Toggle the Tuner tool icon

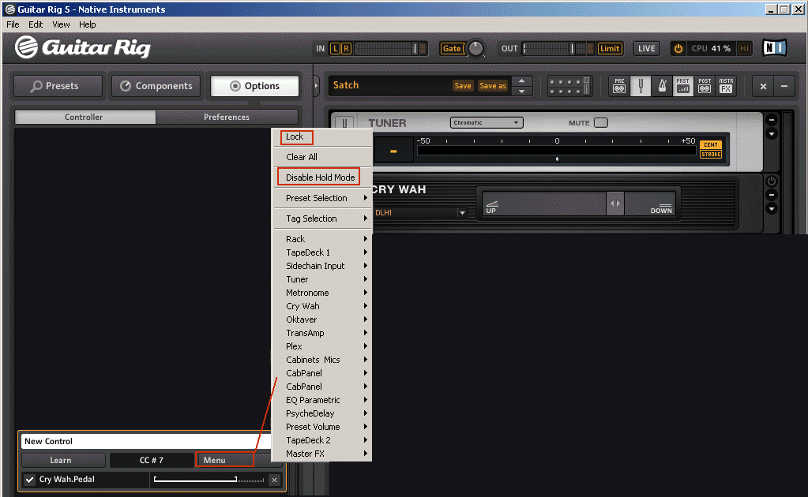pyautogui.click(x=641, y=86)
